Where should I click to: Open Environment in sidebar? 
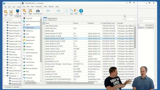point(30,49)
